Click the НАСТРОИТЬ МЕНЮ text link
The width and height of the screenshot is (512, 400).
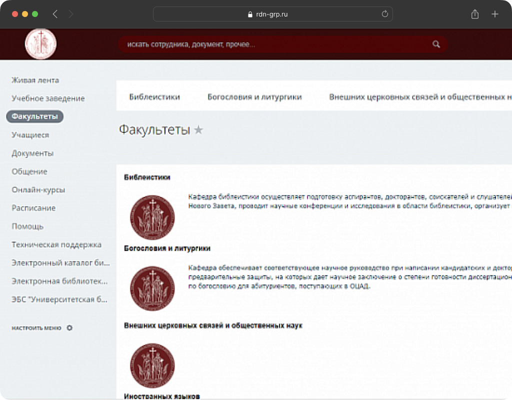[x=36, y=328]
